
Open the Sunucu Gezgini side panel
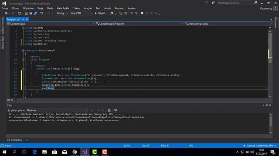3,26
